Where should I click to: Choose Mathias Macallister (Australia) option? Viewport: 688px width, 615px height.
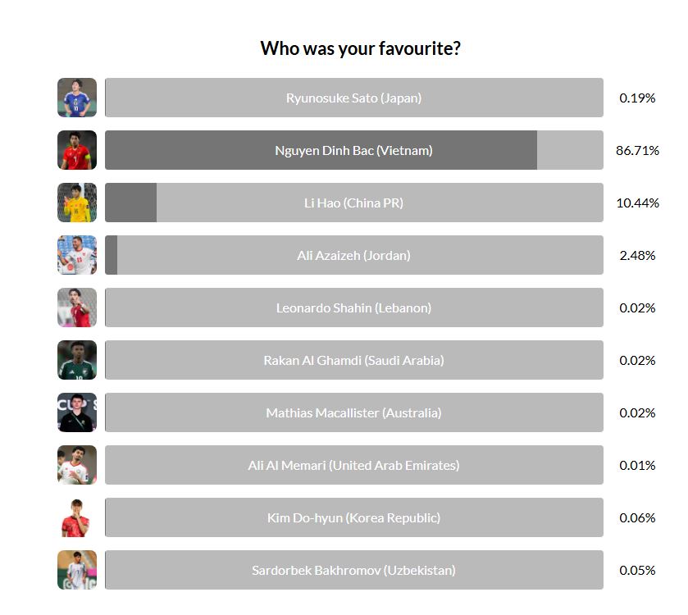pos(353,412)
